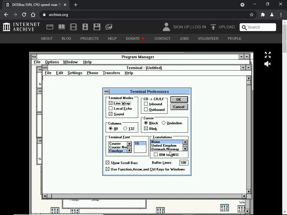This screenshot has height=215, width=287.
Task: Unmute the emulator sound icon
Action: coord(268,64)
